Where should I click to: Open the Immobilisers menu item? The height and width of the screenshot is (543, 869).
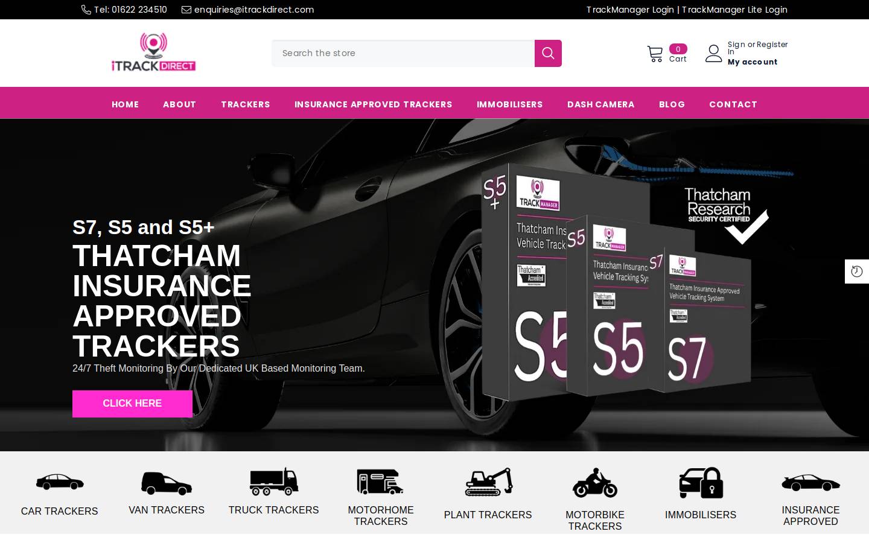(510, 104)
